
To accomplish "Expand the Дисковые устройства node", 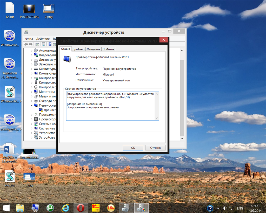I will tap(31, 60).
